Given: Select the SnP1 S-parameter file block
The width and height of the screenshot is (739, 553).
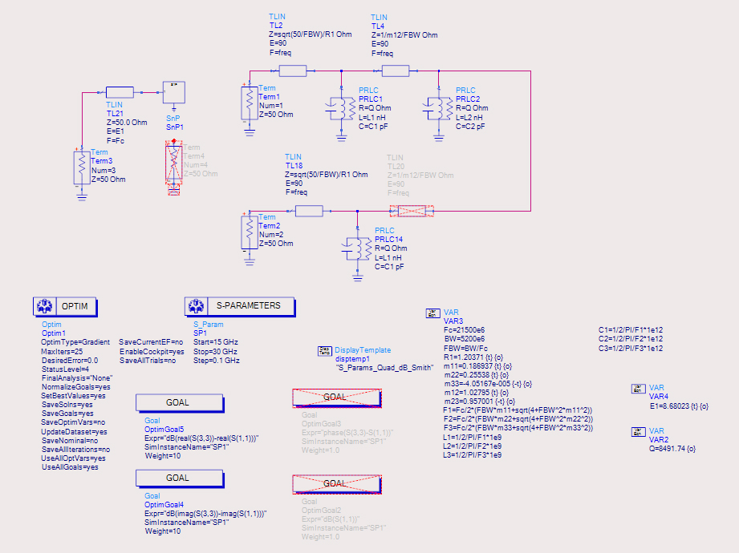Looking at the screenshot, I should tap(175, 92).
